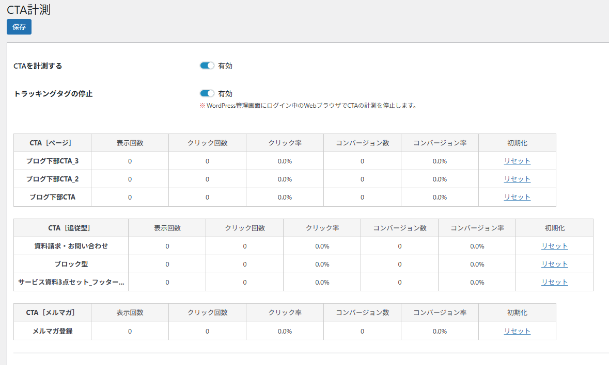Reset statistics for ブロック型
This screenshot has height=365, width=609.
[554, 264]
